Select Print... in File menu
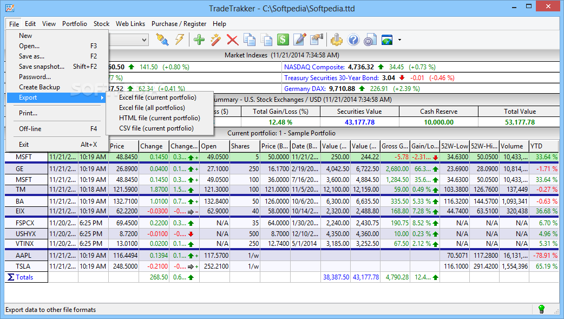564x319 pixels. pos(57,113)
